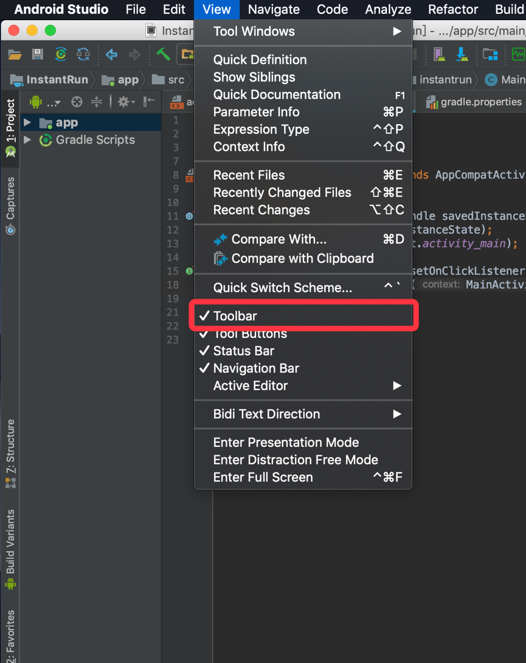Click the grey Forward arrow icon
The image size is (526, 663).
134,54
